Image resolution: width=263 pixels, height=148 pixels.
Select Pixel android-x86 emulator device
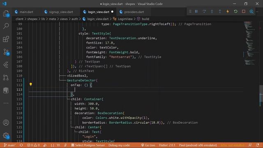click(x=198, y=145)
